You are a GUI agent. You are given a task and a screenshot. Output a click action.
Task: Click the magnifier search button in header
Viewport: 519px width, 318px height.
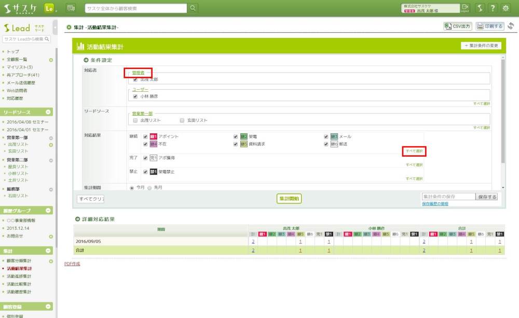(193, 8)
